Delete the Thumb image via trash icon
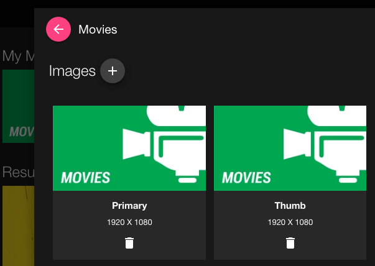The width and height of the screenshot is (375, 266). pos(290,243)
